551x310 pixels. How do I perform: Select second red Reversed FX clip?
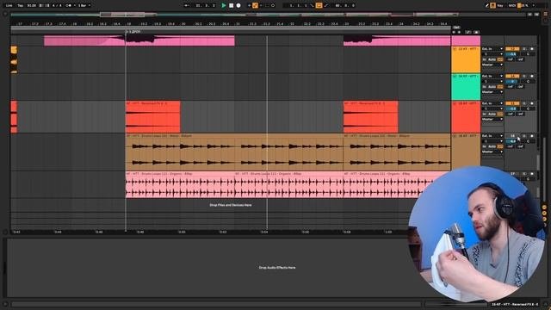(x=371, y=117)
